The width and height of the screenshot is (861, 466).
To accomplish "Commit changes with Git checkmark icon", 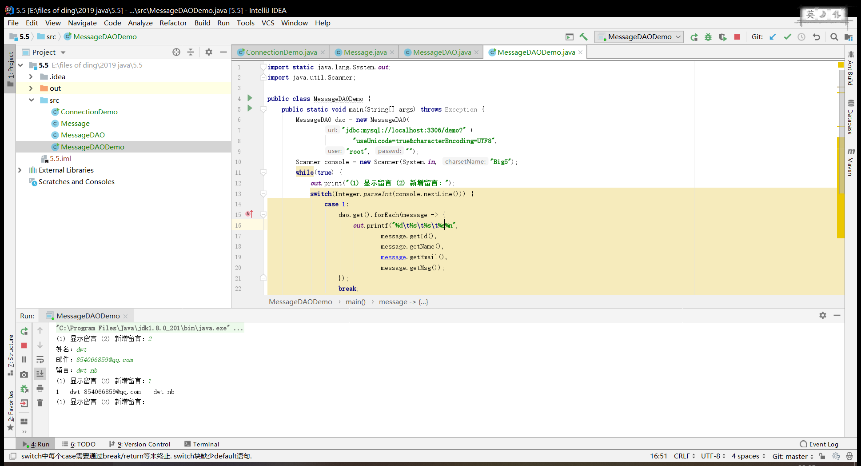I will point(787,37).
